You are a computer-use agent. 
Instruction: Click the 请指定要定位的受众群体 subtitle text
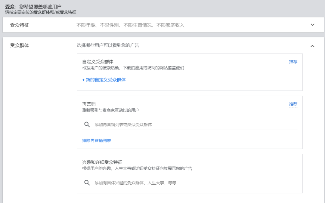pyautogui.click(x=41, y=12)
